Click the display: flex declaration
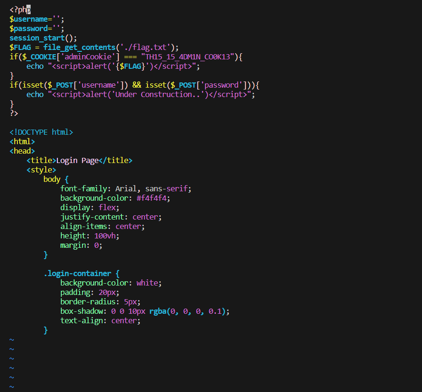 tap(89, 208)
